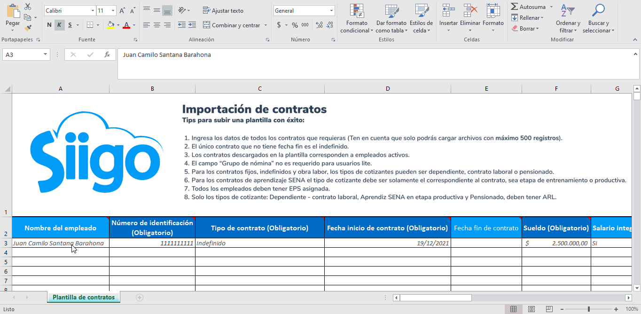
Task: Click the decrease decimals icon
Action: (329, 25)
